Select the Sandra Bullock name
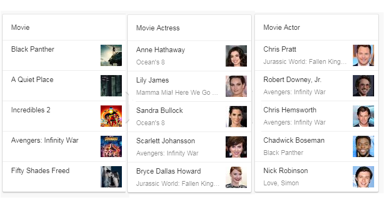The height and width of the screenshot is (213, 389). pos(160,110)
